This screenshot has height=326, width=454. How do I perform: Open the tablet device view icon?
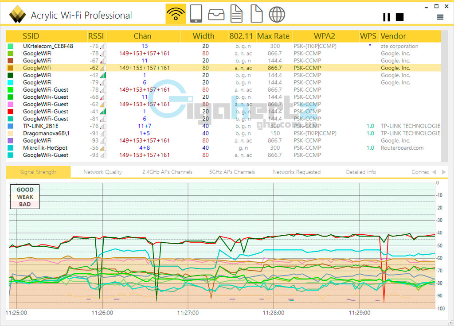tap(196, 14)
